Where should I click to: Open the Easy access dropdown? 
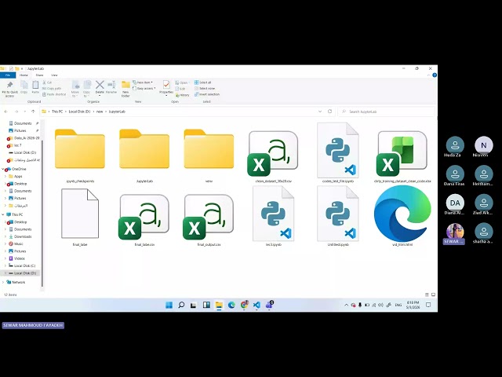point(144,89)
